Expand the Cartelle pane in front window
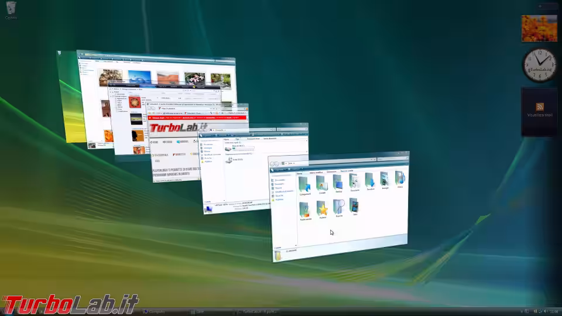This screenshot has height=316, width=562. (279, 246)
